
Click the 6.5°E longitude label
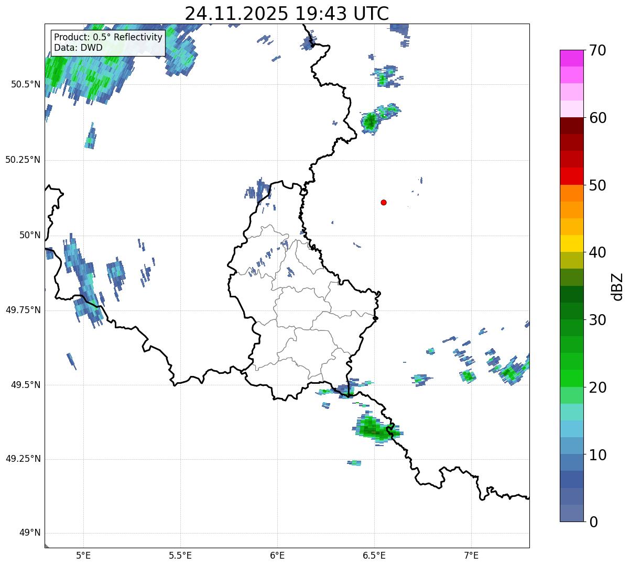pos(374,555)
